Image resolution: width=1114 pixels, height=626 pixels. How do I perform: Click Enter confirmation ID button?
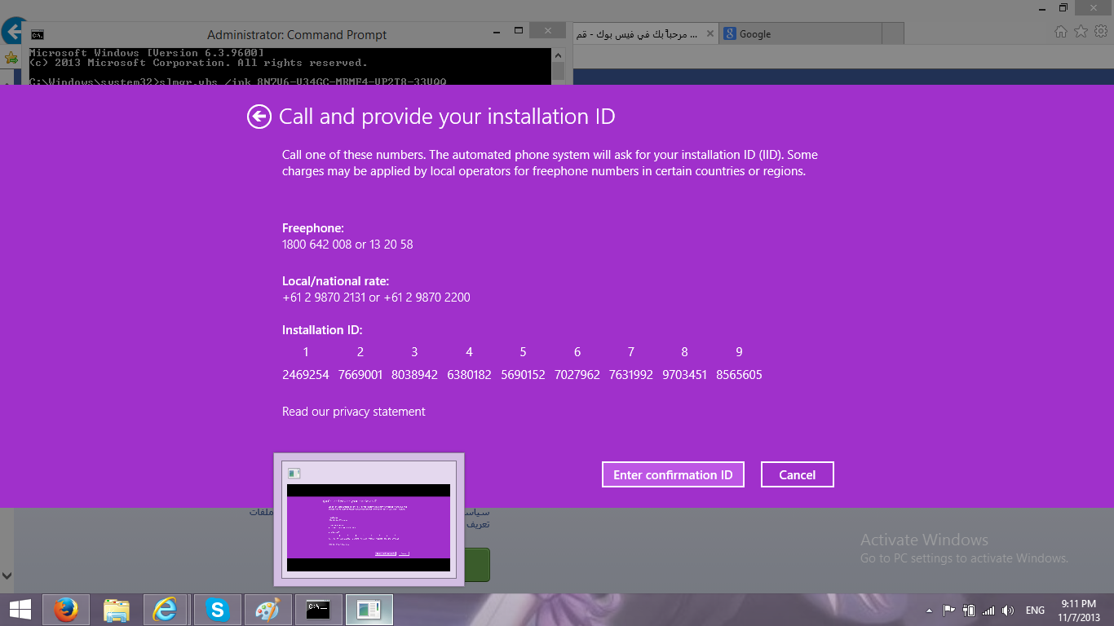point(673,474)
